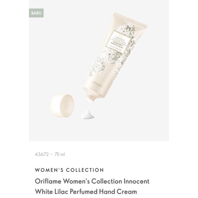Click the threaded nozzle of the tube

(x=90, y=97)
